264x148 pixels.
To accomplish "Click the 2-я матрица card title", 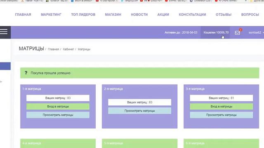I will [x=113, y=89].
